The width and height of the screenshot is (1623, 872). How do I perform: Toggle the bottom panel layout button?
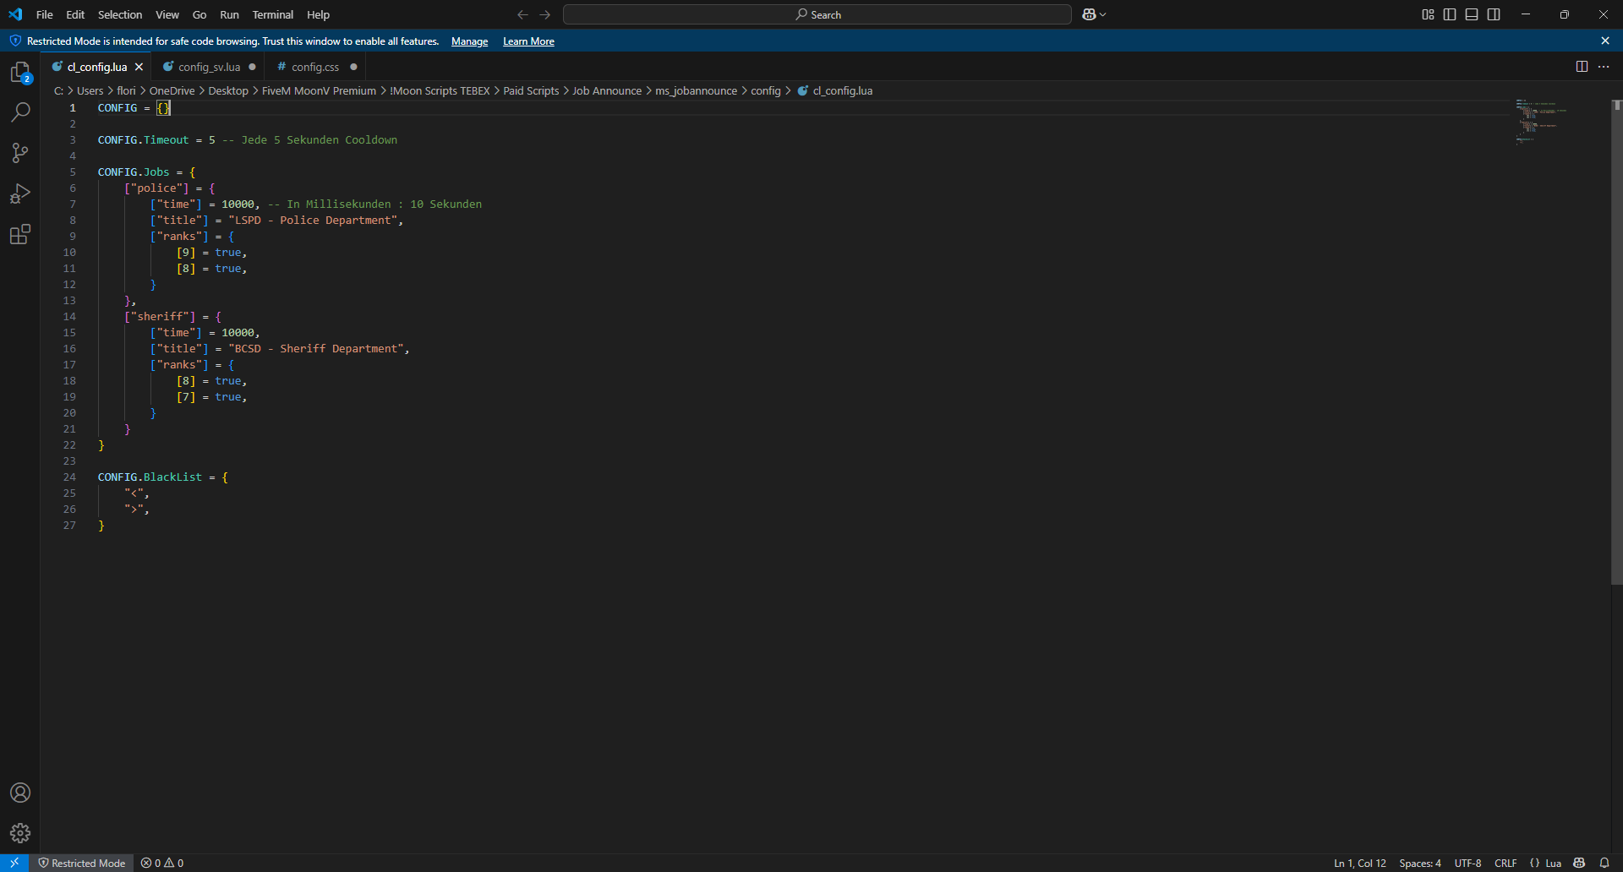pos(1472,14)
